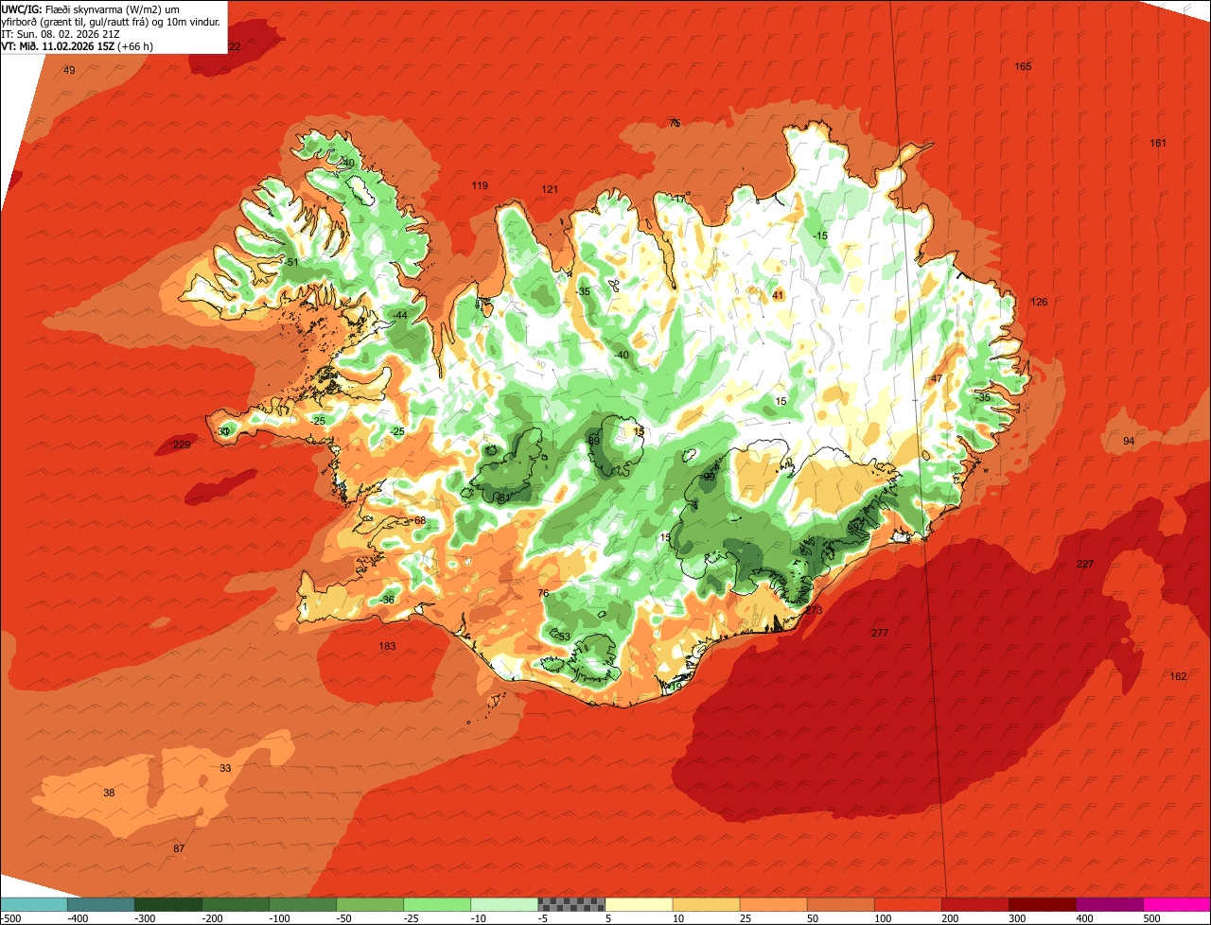Screen dimensions: 1211x925
Task: Click the value '53' near the south coast
Action: 564,637
